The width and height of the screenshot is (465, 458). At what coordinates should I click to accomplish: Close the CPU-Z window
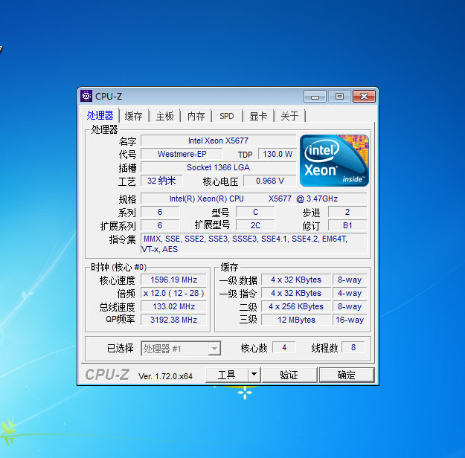pos(364,97)
